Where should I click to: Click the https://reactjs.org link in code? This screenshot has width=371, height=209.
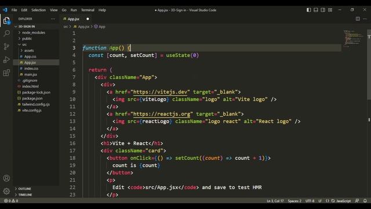(162, 114)
